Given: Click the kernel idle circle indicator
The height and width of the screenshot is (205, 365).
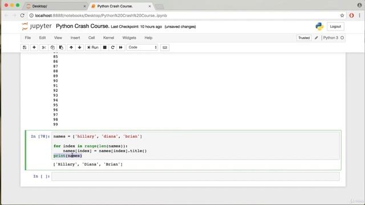Looking at the screenshot, I should (x=342, y=38).
